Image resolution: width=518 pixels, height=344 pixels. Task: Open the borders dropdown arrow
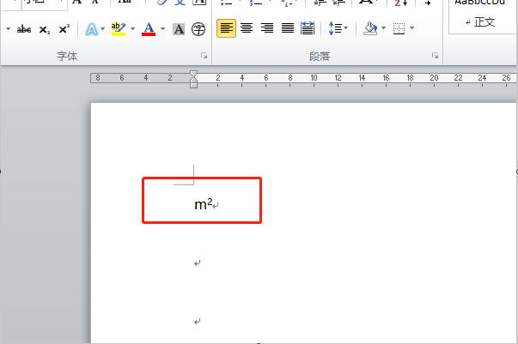(412, 28)
